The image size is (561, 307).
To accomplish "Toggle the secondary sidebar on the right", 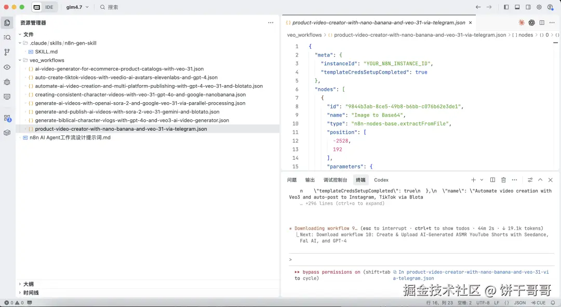I will click(x=528, y=7).
